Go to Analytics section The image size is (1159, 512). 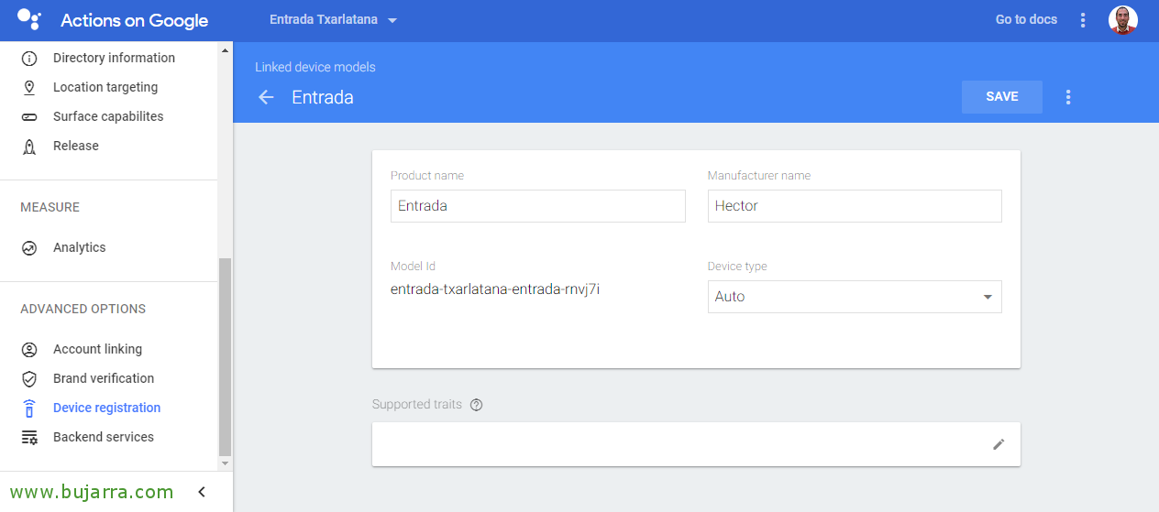point(79,247)
